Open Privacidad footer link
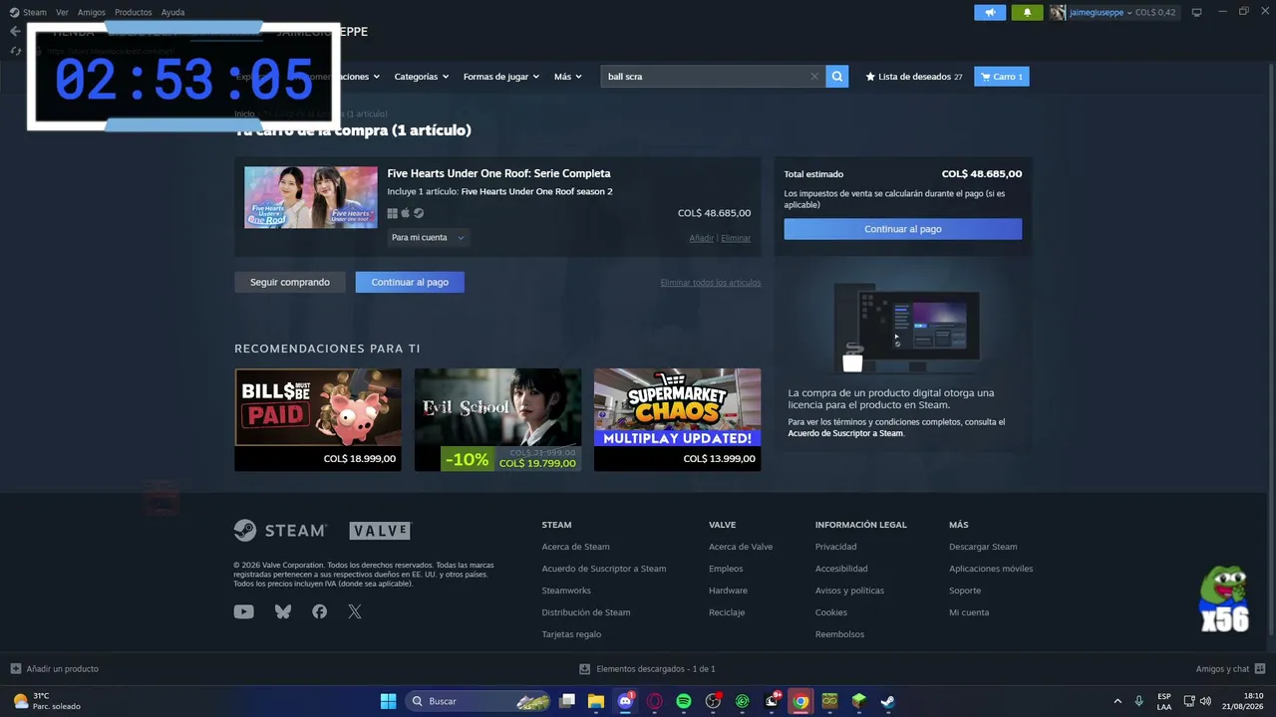Image resolution: width=1276 pixels, height=717 pixels. coord(835,547)
